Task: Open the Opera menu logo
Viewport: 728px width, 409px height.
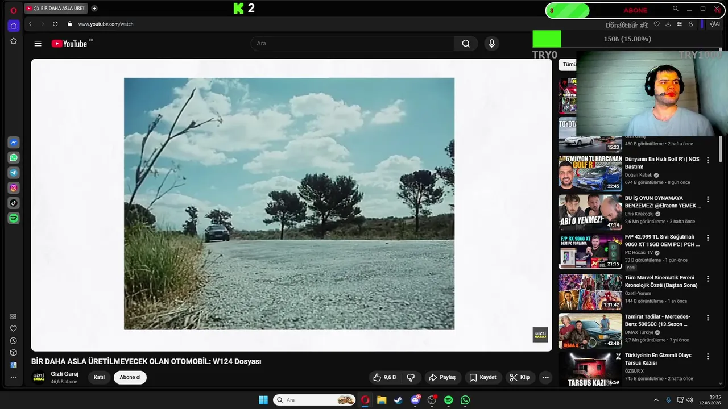Action: pos(14,10)
